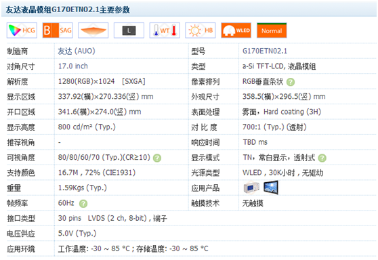Image resolution: width=378 pixels, height=260 pixels.
Task: Click the landscape L orientation icon
Action: [x=129, y=30]
